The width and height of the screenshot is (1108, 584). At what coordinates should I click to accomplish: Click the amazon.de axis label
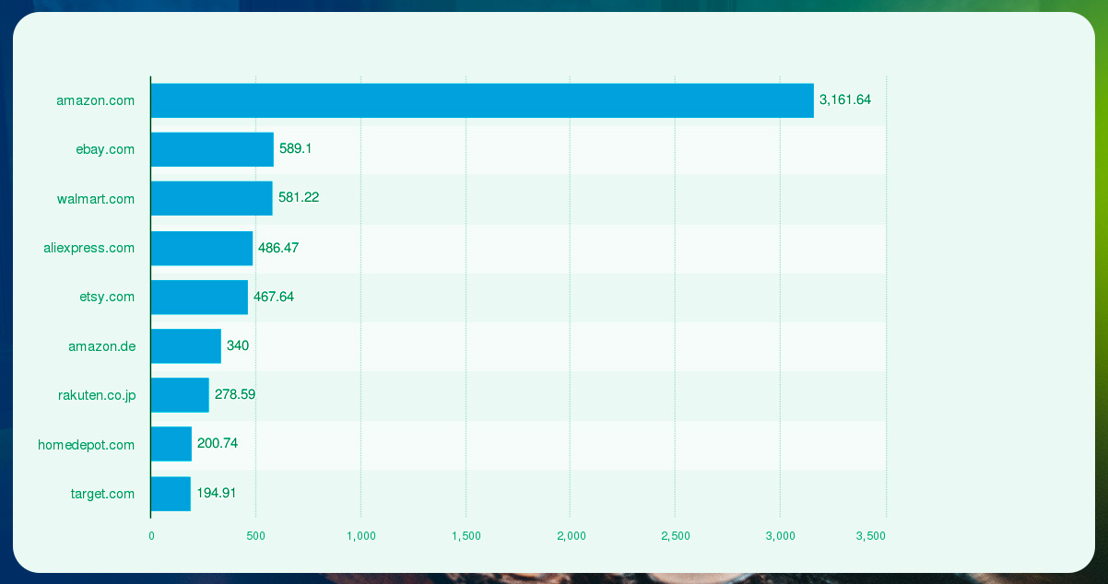(x=101, y=346)
